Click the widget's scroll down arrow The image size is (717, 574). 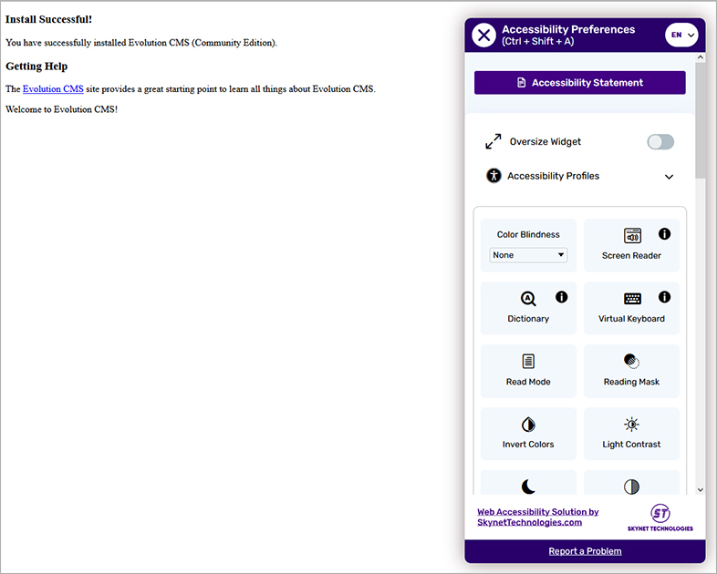(x=700, y=489)
